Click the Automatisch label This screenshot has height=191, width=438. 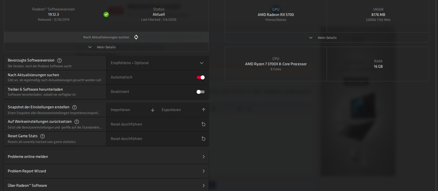pos(121,77)
